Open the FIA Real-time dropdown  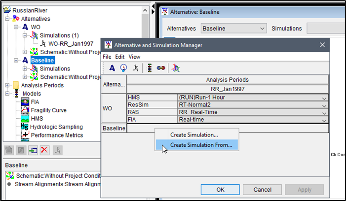coord(324,120)
